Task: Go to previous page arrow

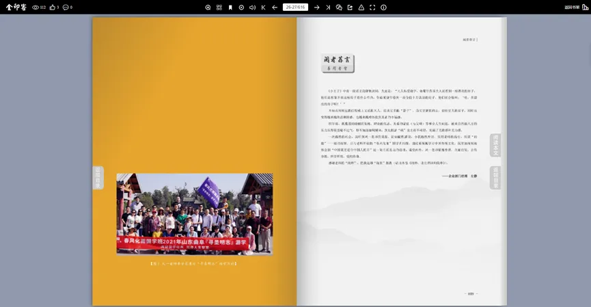Action: [275, 7]
